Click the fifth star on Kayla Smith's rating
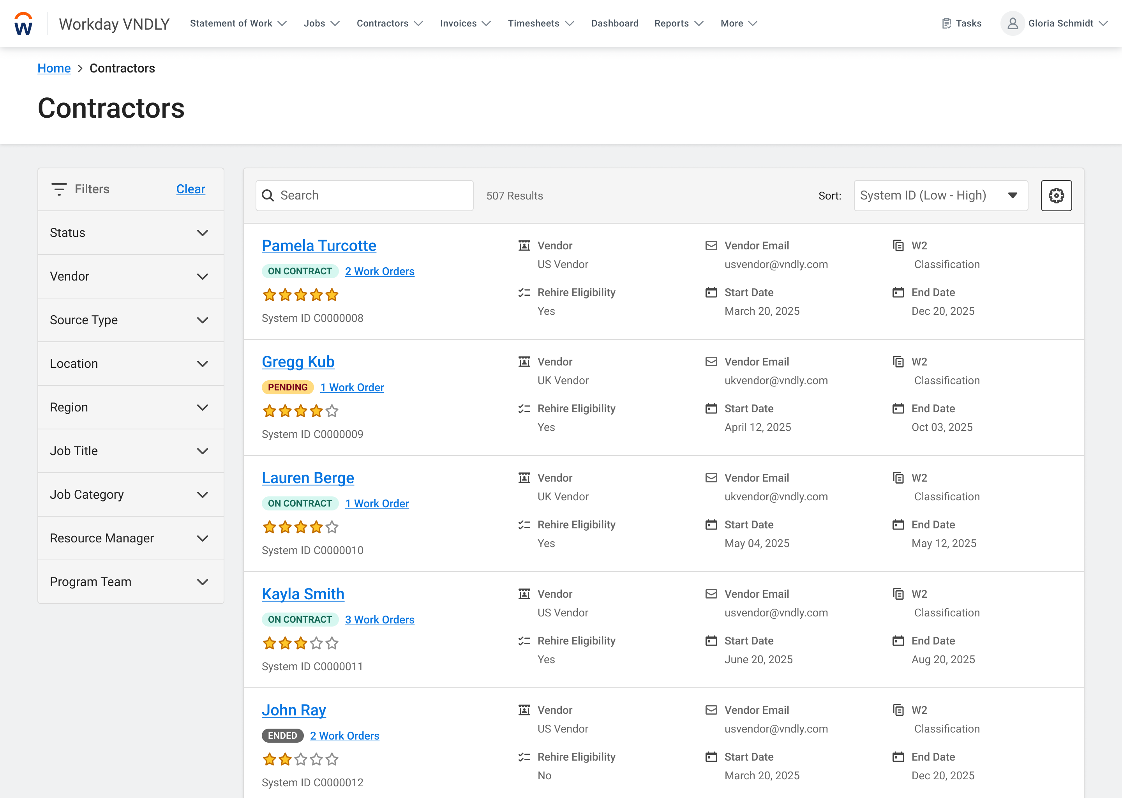Screen dimensions: 1122x798 [332, 643]
